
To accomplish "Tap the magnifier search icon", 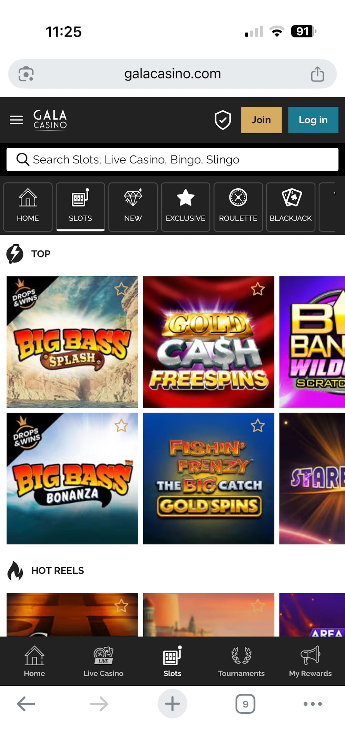I will pos(23,160).
